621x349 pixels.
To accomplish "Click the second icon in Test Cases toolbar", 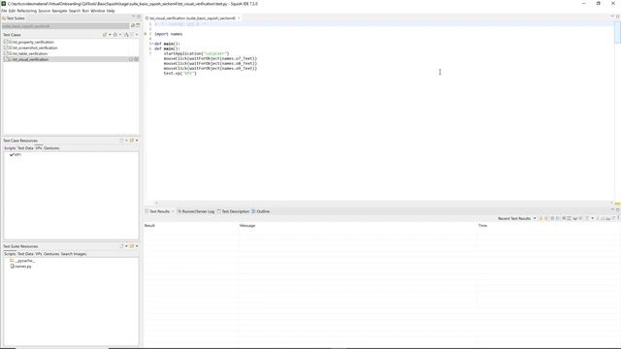I will point(115,35).
